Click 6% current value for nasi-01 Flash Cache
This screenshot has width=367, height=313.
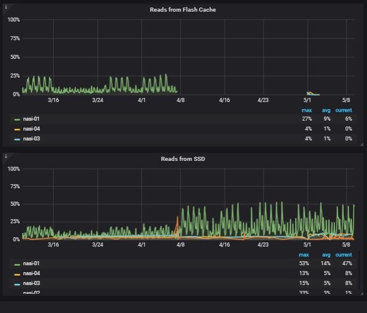click(x=348, y=119)
